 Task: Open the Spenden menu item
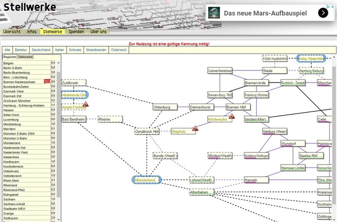[76, 31]
